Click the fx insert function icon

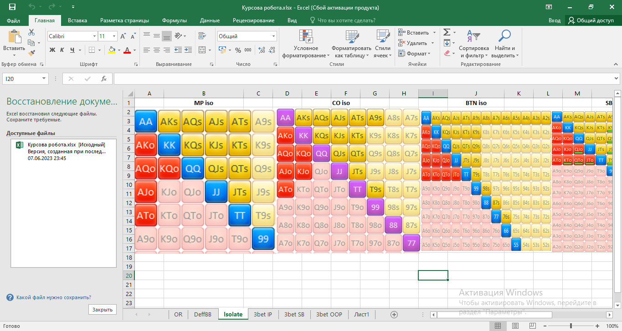tap(104, 79)
